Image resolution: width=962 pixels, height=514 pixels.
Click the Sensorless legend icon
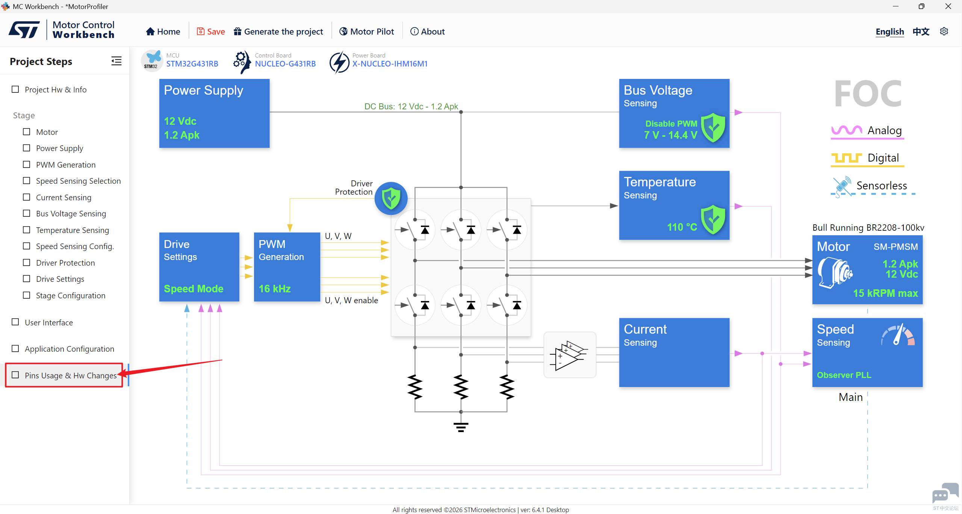[842, 186]
